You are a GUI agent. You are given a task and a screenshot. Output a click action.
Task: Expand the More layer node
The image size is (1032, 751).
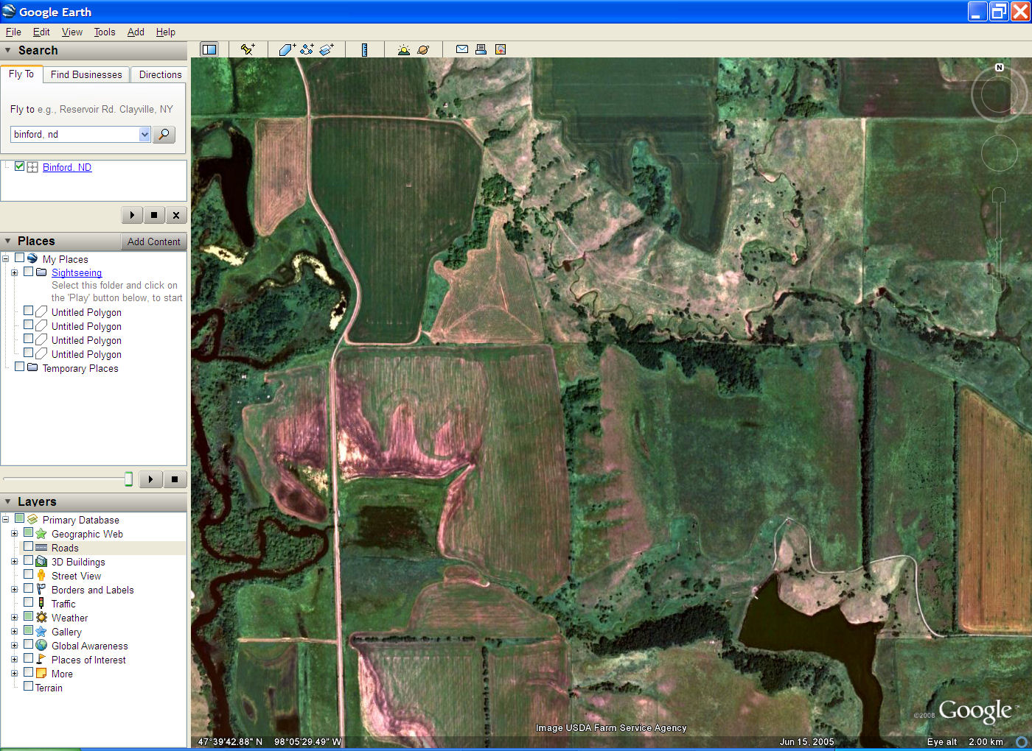14,673
